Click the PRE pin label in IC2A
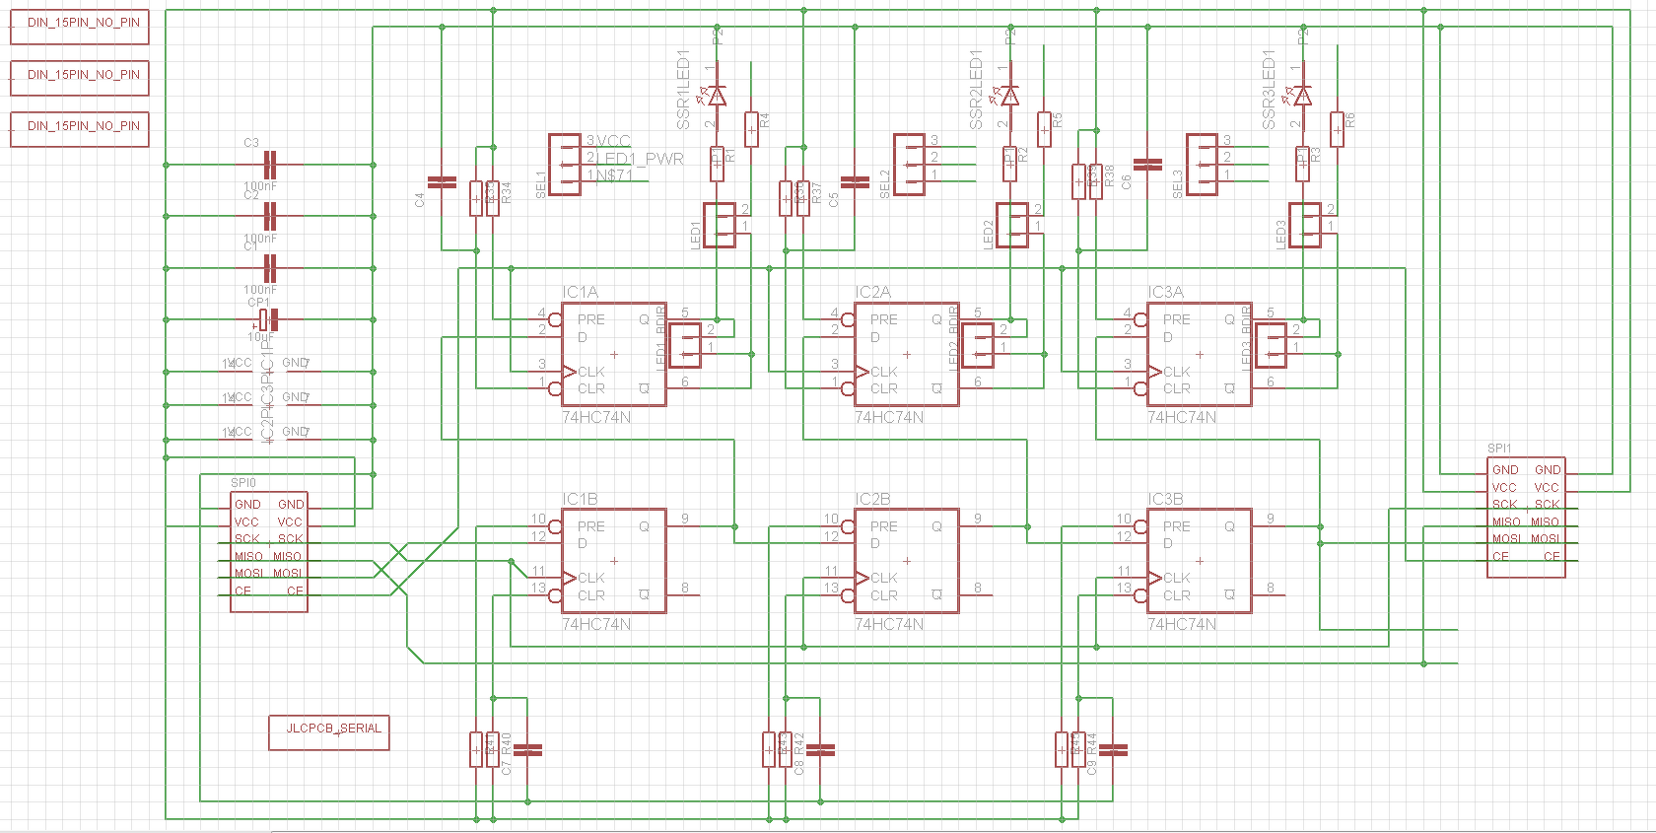 (884, 319)
